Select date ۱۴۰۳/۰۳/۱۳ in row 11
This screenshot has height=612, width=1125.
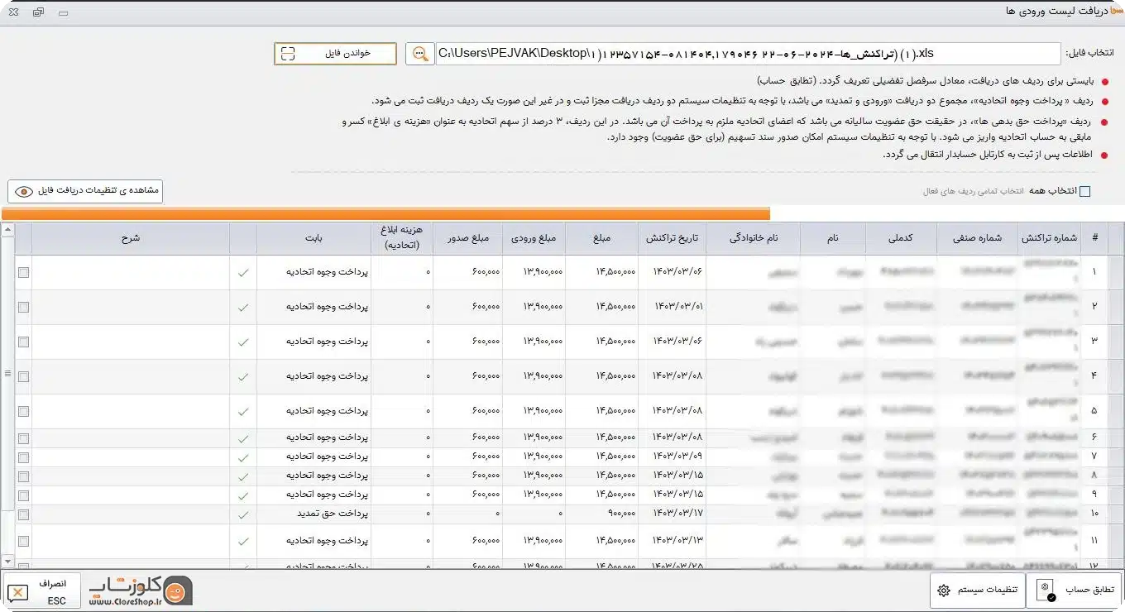pos(672,542)
